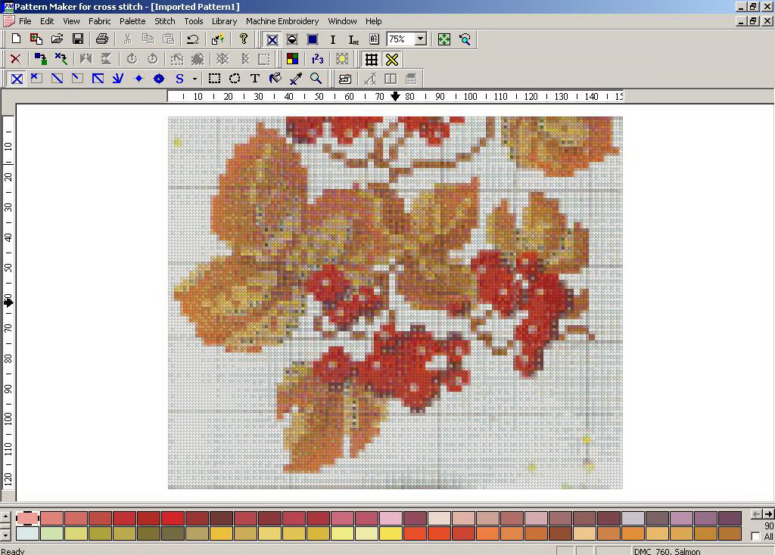Open the Tools menu

tap(193, 21)
